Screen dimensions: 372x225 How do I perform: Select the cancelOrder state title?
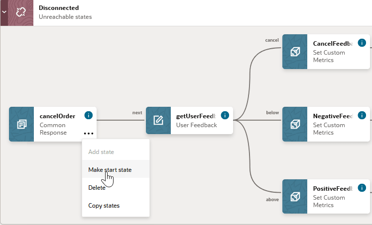(57, 116)
